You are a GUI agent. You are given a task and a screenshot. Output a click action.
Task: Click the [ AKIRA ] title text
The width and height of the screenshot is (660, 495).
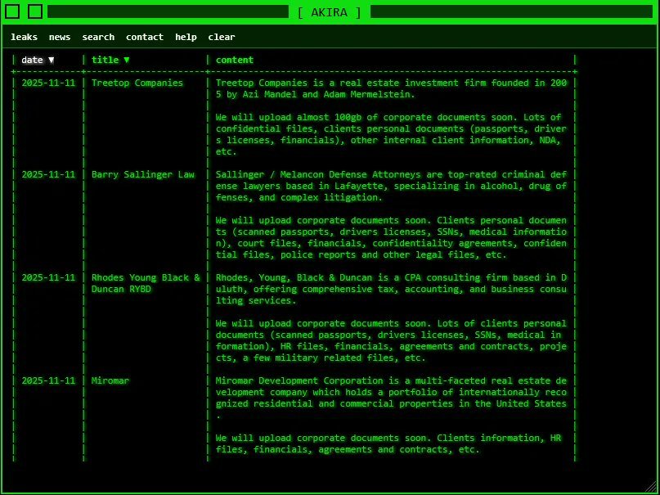click(x=330, y=12)
